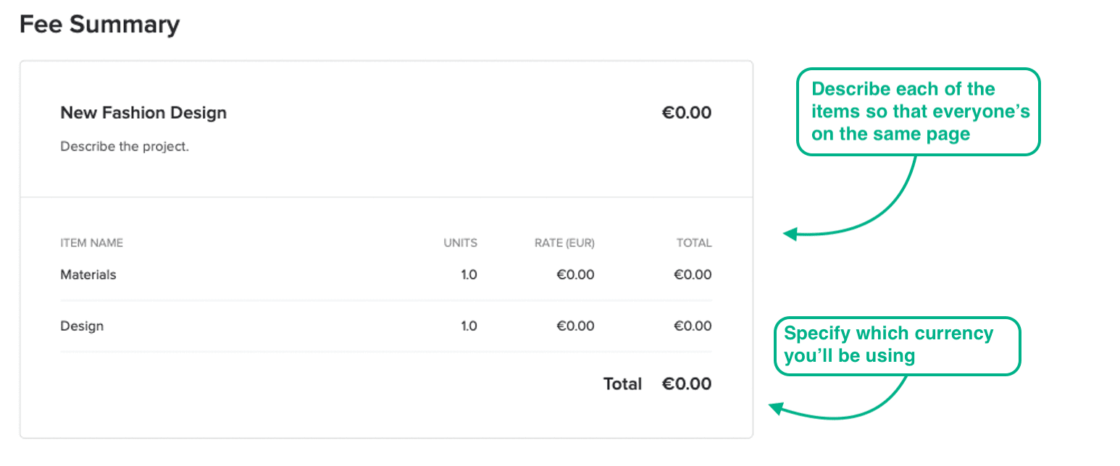The height and width of the screenshot is (466, 1120).
Task: Edit the units value for Design
Action: [x=469, y=326]
